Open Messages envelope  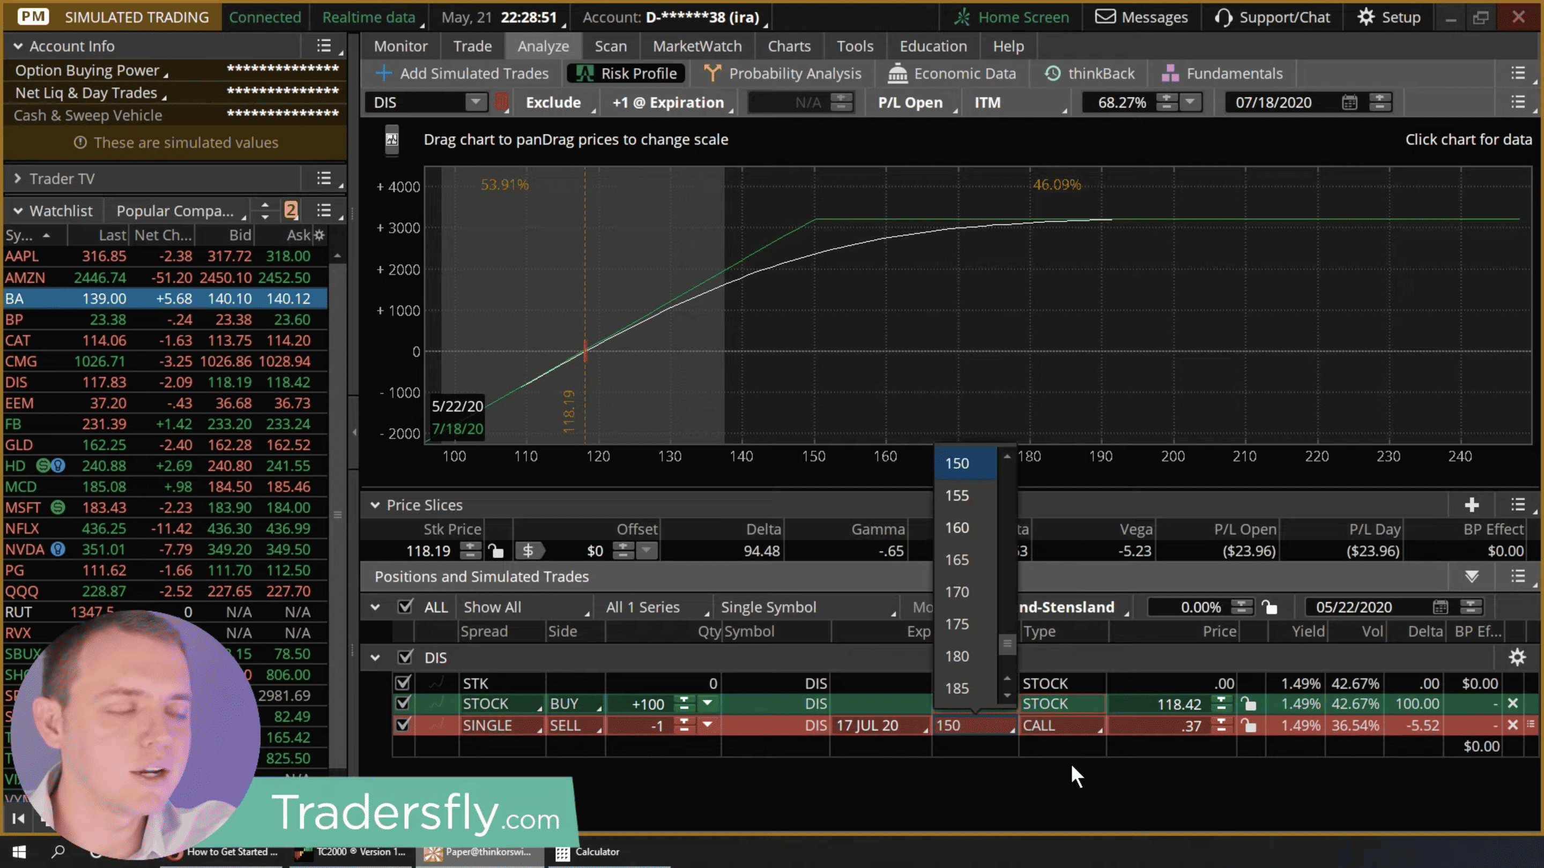click(x=1141, y=17)
